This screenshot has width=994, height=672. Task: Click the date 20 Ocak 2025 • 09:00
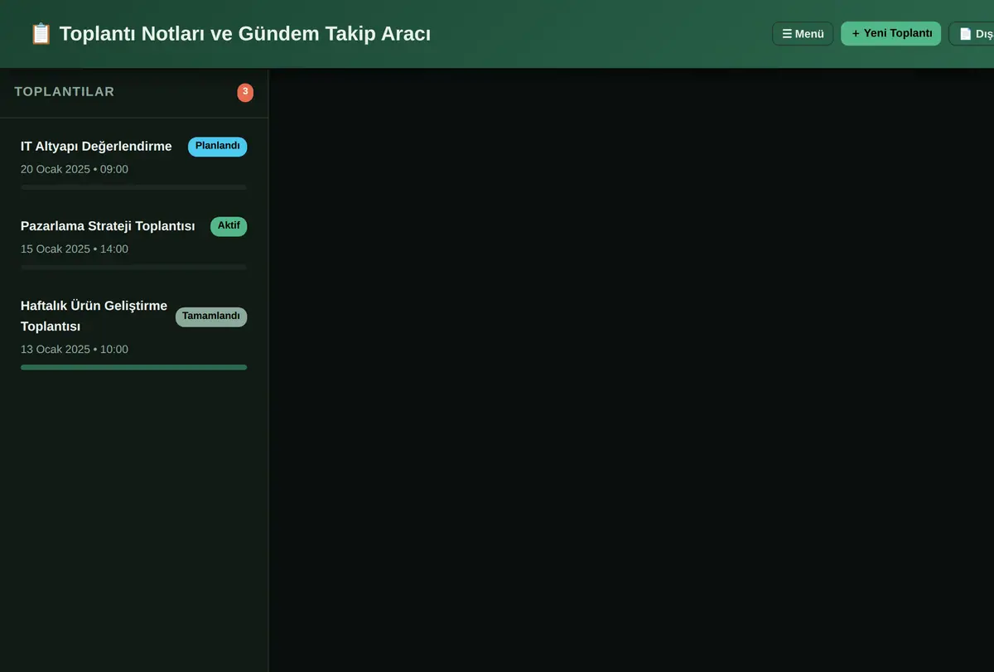[75, 169]
